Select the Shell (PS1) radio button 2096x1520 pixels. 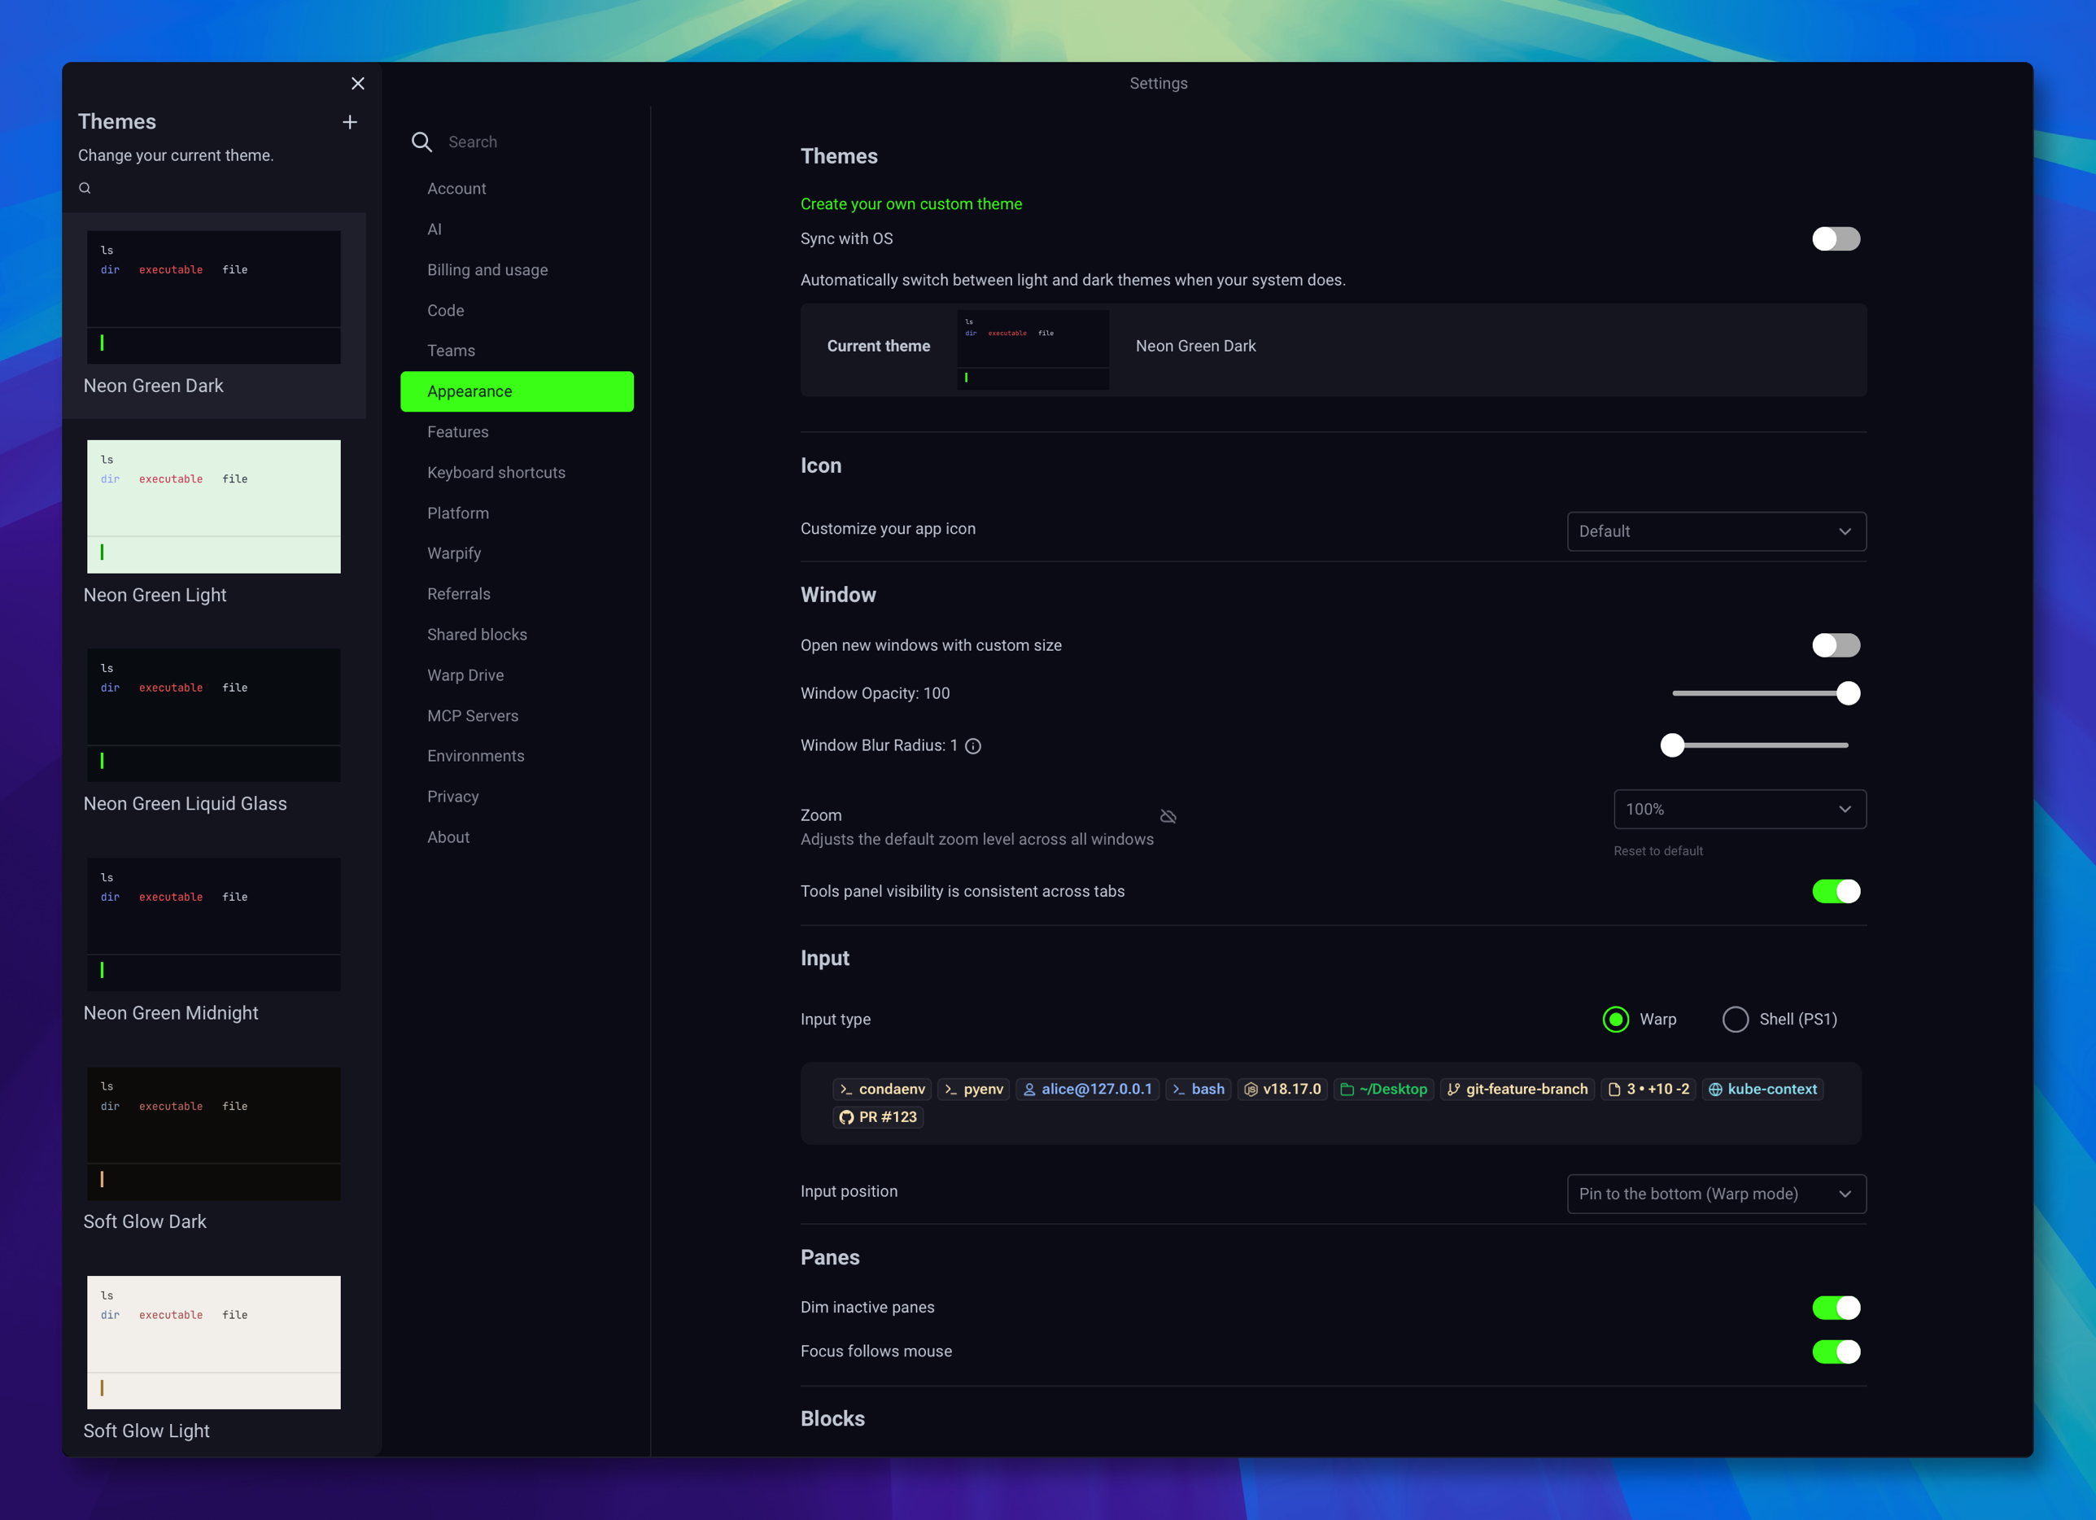1735,1020
